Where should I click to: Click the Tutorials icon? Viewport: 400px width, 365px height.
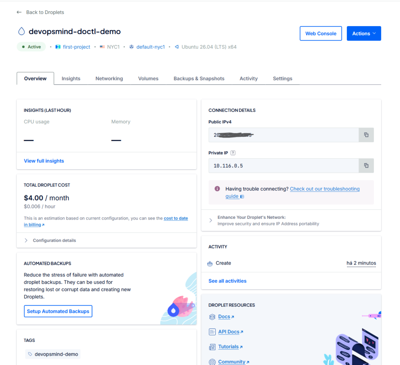click(212, 347)
